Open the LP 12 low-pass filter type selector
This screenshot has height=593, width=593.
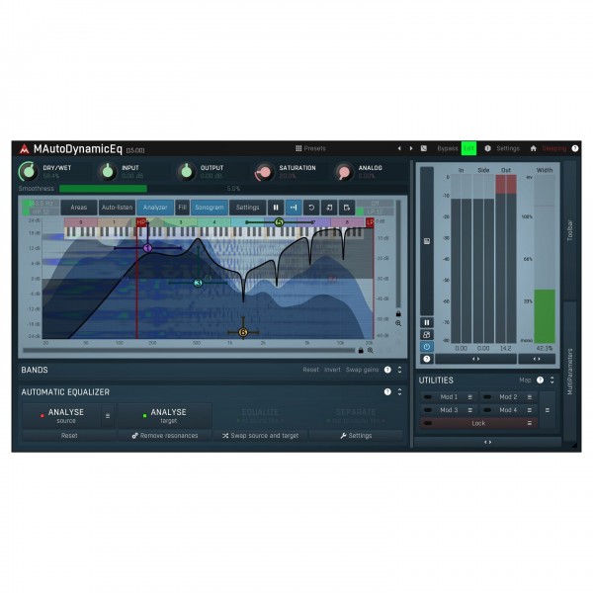pyautogui.click(x=375, y=212)
